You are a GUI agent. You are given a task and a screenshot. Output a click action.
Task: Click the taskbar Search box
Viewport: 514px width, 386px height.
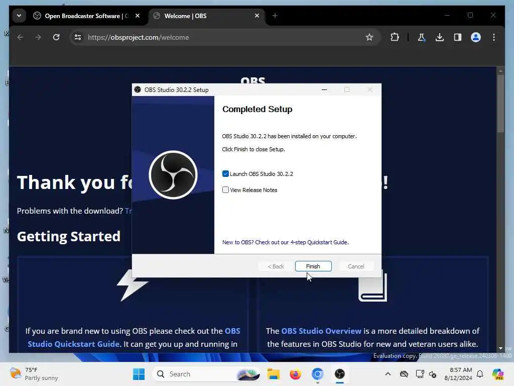click(x=206, y=374)
